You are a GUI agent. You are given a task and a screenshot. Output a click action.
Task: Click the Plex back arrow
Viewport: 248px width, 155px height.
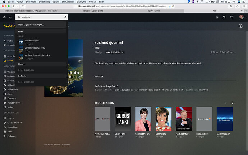coord(10,17)
